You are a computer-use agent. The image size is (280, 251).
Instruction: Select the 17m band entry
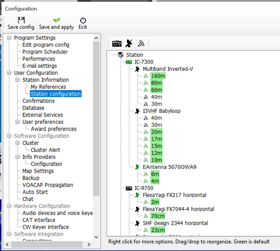[x=156, y=139]
